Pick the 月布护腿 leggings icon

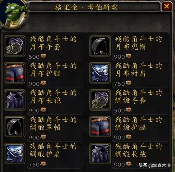click(x=15, y=73)
